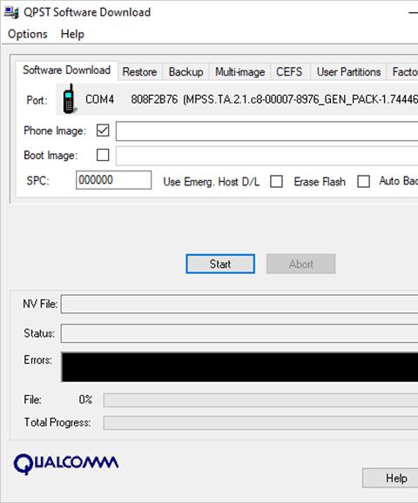Click the QPST app icon in title bar
Viewport: 418px width, 503px height.
point(11,12)
